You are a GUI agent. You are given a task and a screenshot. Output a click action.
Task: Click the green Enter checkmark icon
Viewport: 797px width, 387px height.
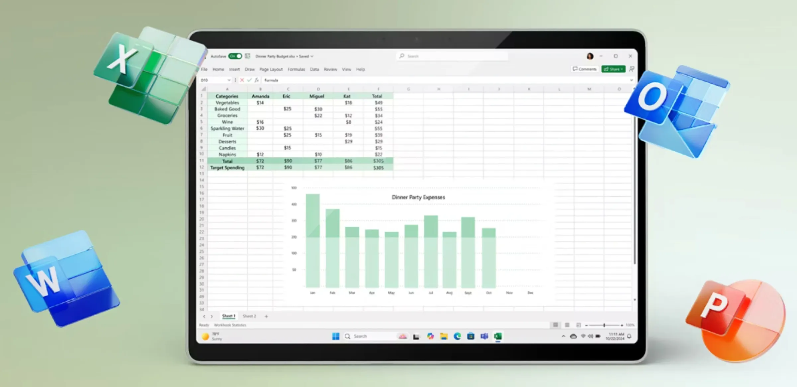point(249,80)
